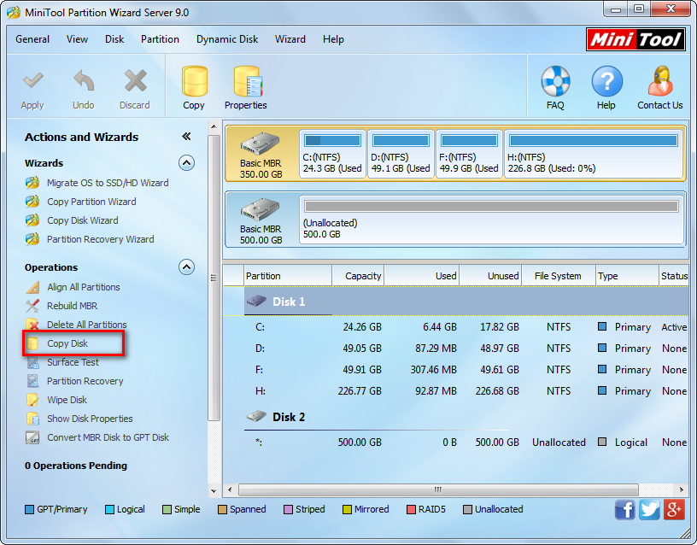The width and height of the screenshot is (697, 545).
Task: Sort by File System column header
Action: [559, 276]
